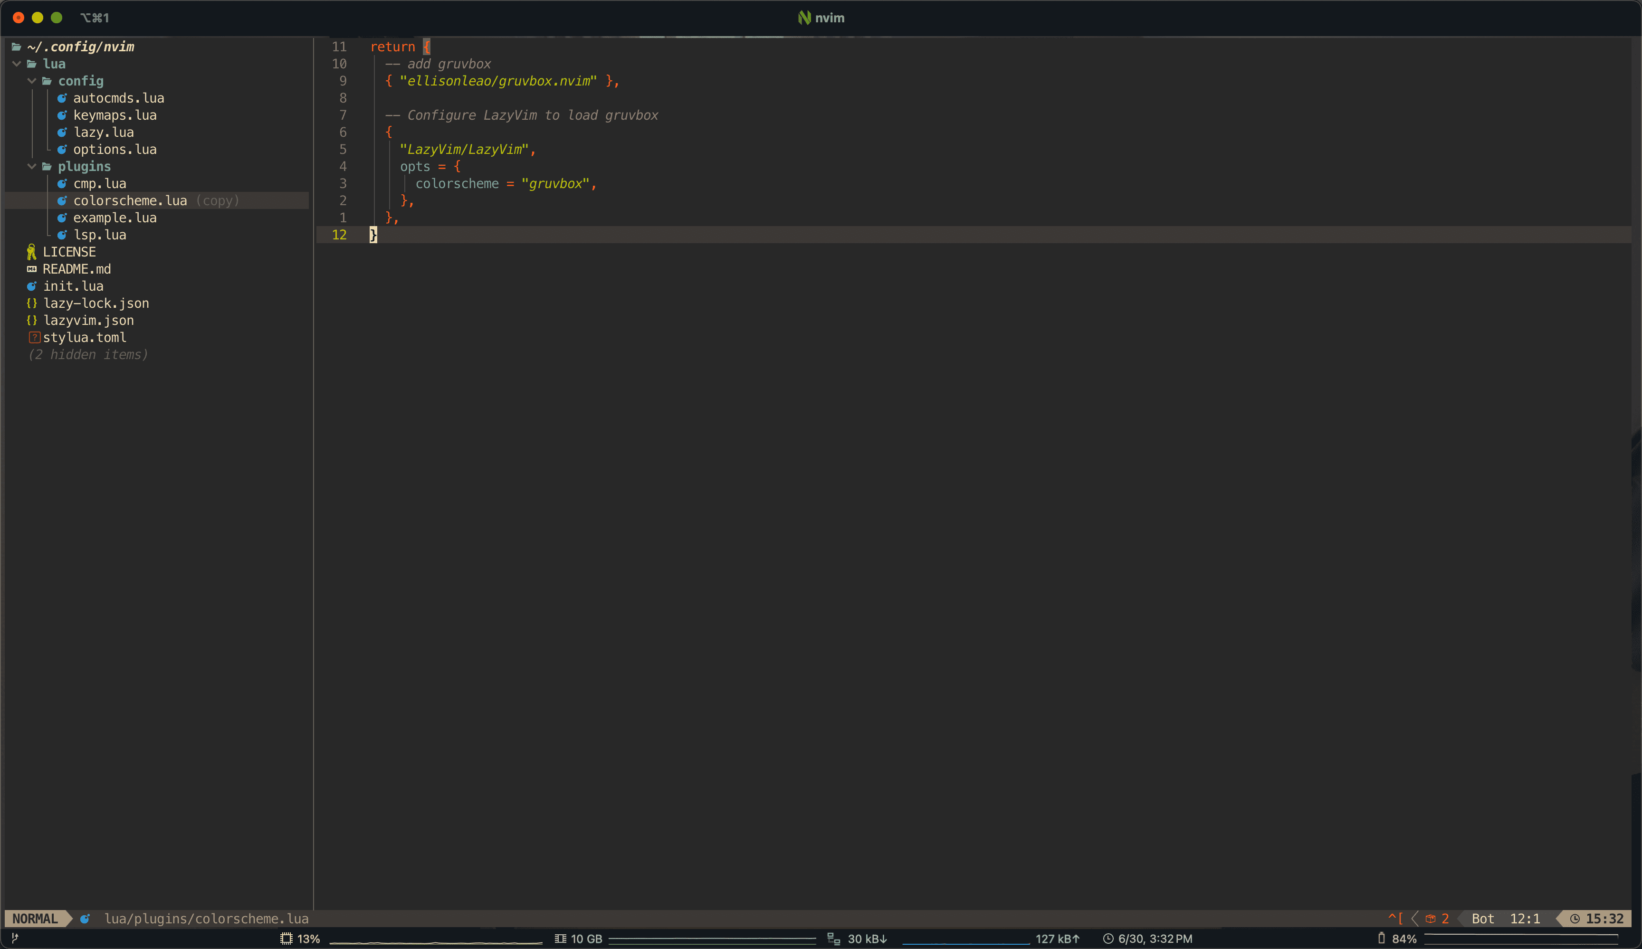Click the config folder icon
1642x949 pixels.
pyautogui.click(x=47, y=81)
